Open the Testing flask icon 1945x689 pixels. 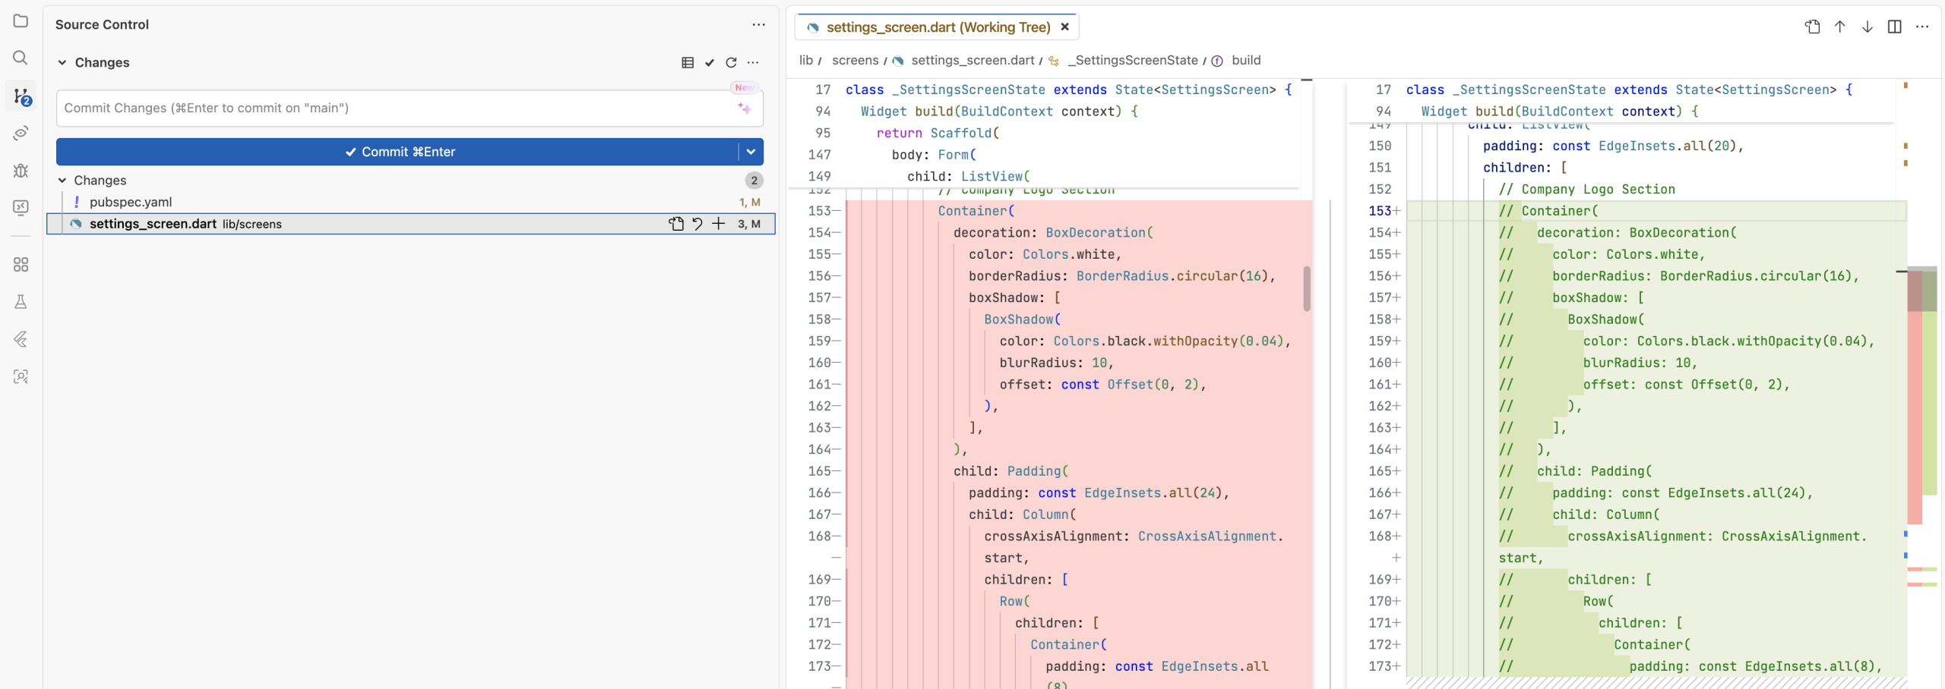[x=21, y=302]
